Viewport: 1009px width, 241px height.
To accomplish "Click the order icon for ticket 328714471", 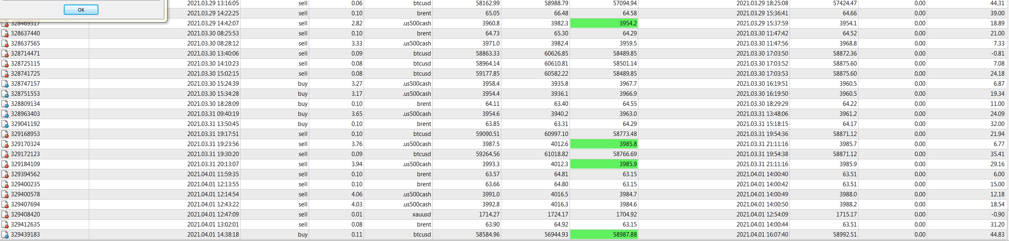I will point(5,54).
